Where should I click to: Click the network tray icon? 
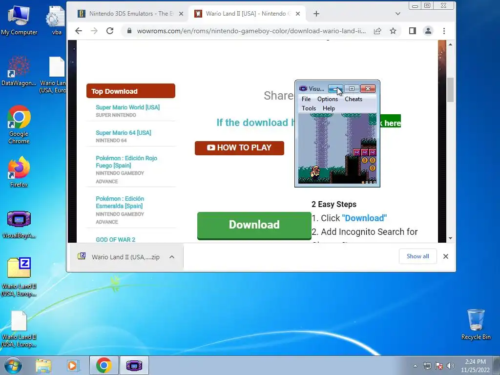tap(427, 366)
